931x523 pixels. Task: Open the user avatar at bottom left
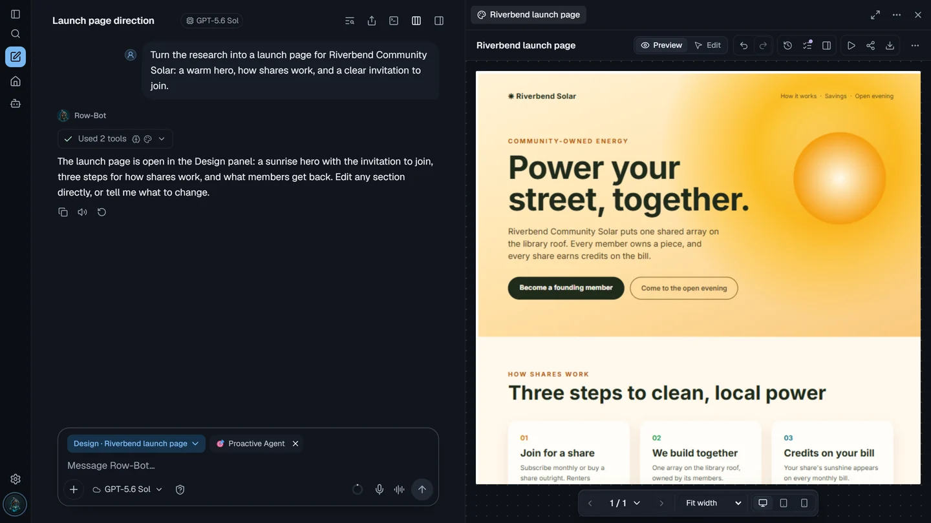pos(15,504)
